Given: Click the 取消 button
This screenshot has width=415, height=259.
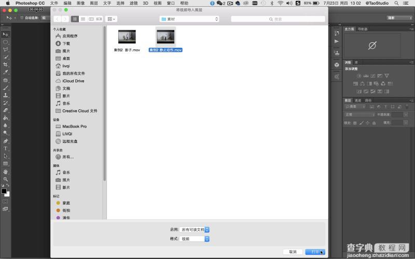Looking at the screenshot, I should tap(293, 252).
